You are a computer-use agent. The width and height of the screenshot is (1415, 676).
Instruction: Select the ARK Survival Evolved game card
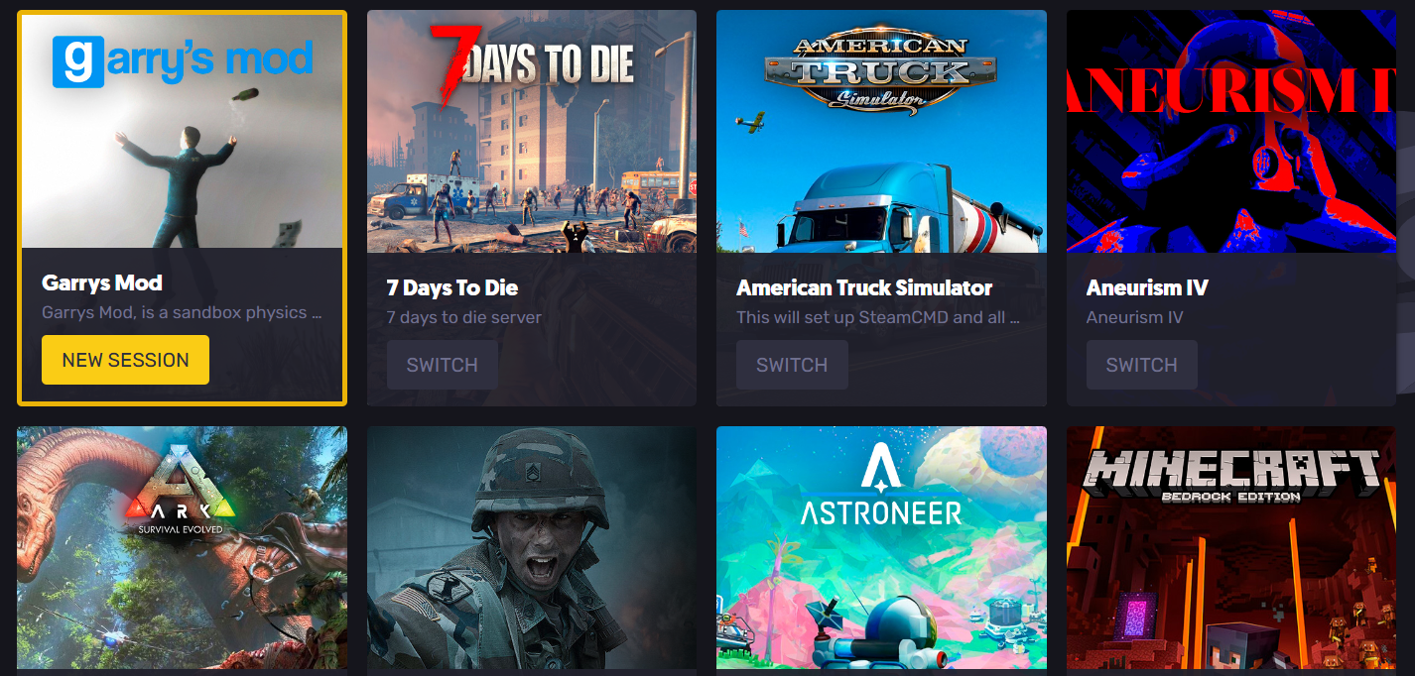click(183, 551)
